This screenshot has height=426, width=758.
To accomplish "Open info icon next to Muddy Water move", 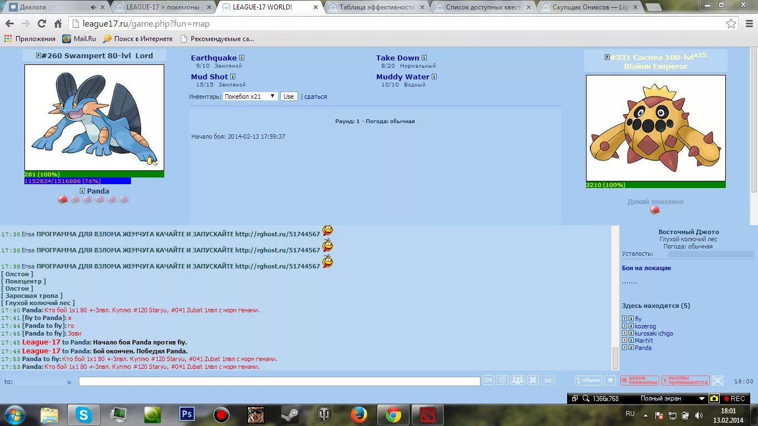I will 434,77.
